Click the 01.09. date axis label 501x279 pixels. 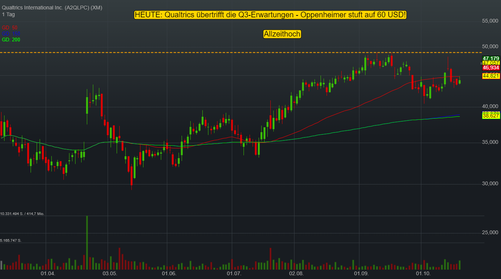tap(361, 273)
